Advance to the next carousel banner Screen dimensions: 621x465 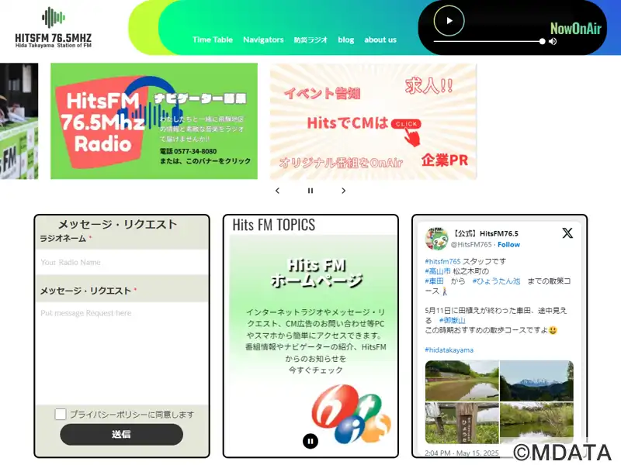point(343,191)
